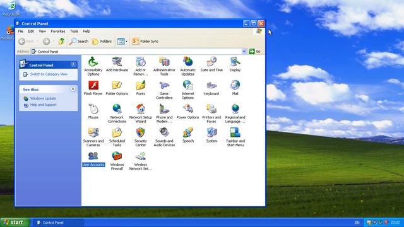The height and width of the screenshot is (227, 404).
Task: Click the Back toolbar button
Action: 27,41
